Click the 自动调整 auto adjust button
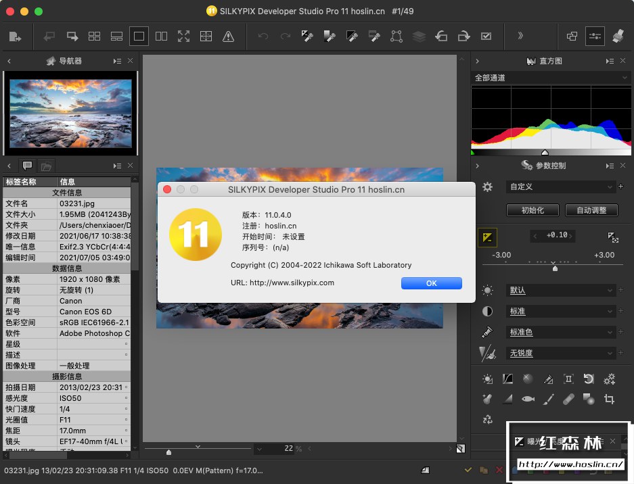 point(591,210)
